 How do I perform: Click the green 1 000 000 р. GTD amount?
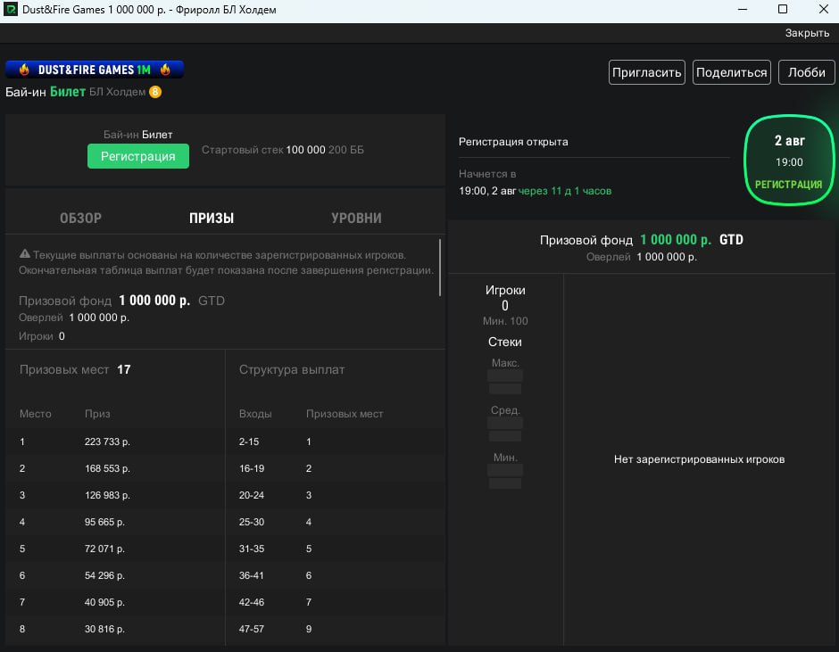point(676,240)
